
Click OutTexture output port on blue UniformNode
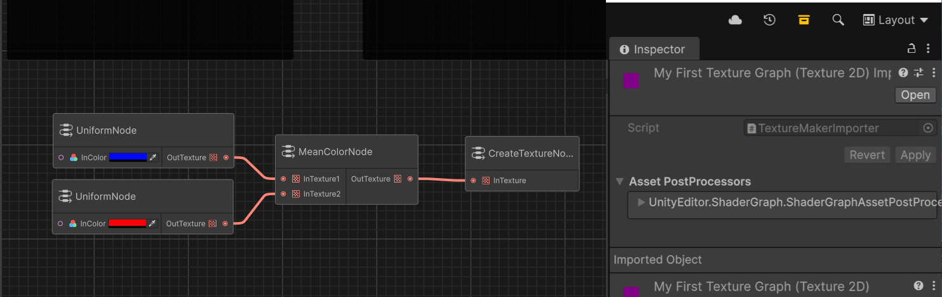(x=226, y=157)
